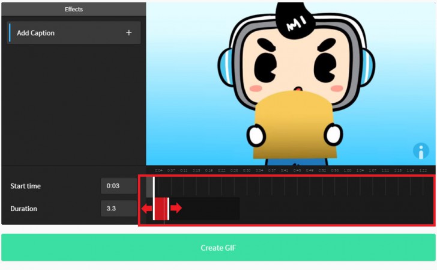The width and height of the screenshot is (437, 270).
Task: Click the Start time label
Action: pyautogui.click(x=25, y=186)
